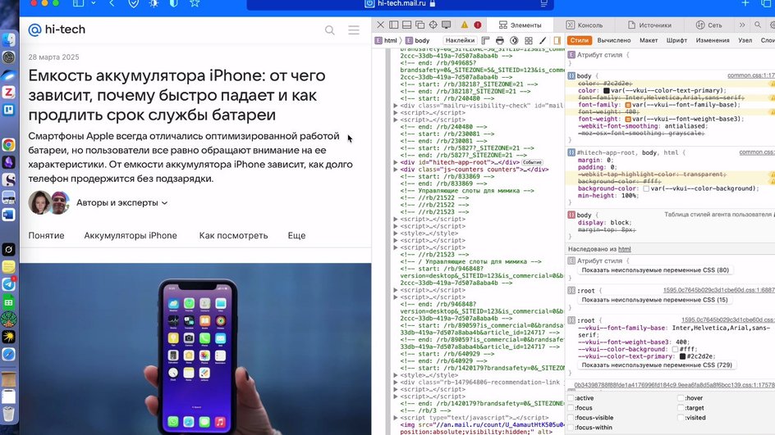Select the Элементы tab
The width and height of the screenshot is (775, 435).
pos(520,25)
